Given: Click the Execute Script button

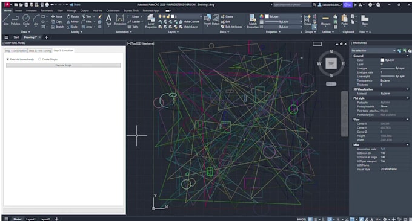Looking at the screenshot, I should 64,65.
